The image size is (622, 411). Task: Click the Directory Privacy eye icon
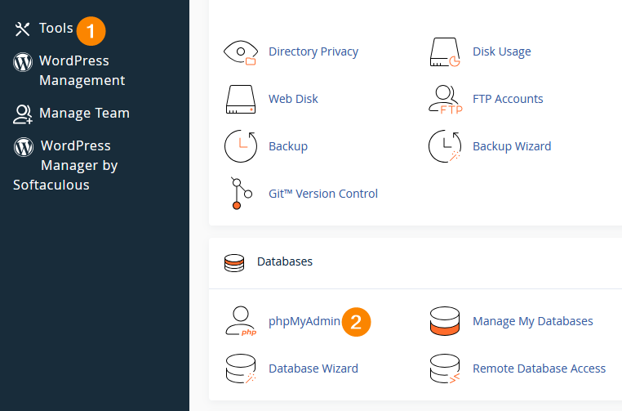241,52
